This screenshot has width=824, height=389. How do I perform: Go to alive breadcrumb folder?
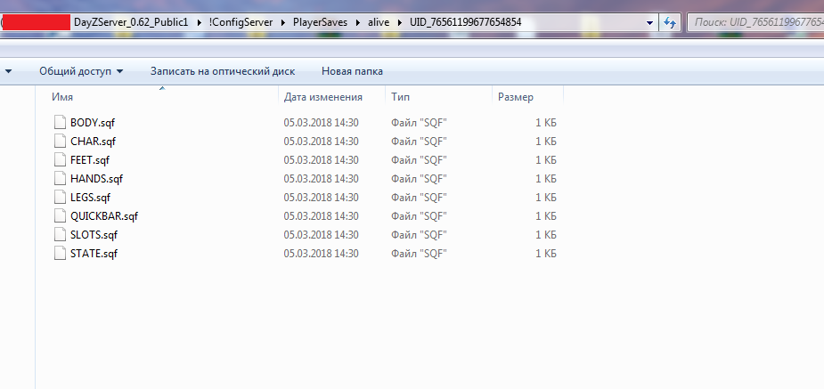click(379, 22)
